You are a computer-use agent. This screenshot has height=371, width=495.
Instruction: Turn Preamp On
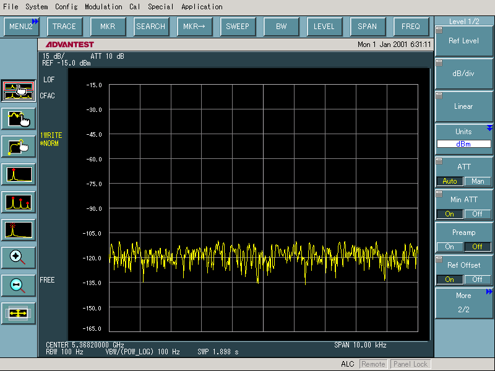tap(450, 247)
